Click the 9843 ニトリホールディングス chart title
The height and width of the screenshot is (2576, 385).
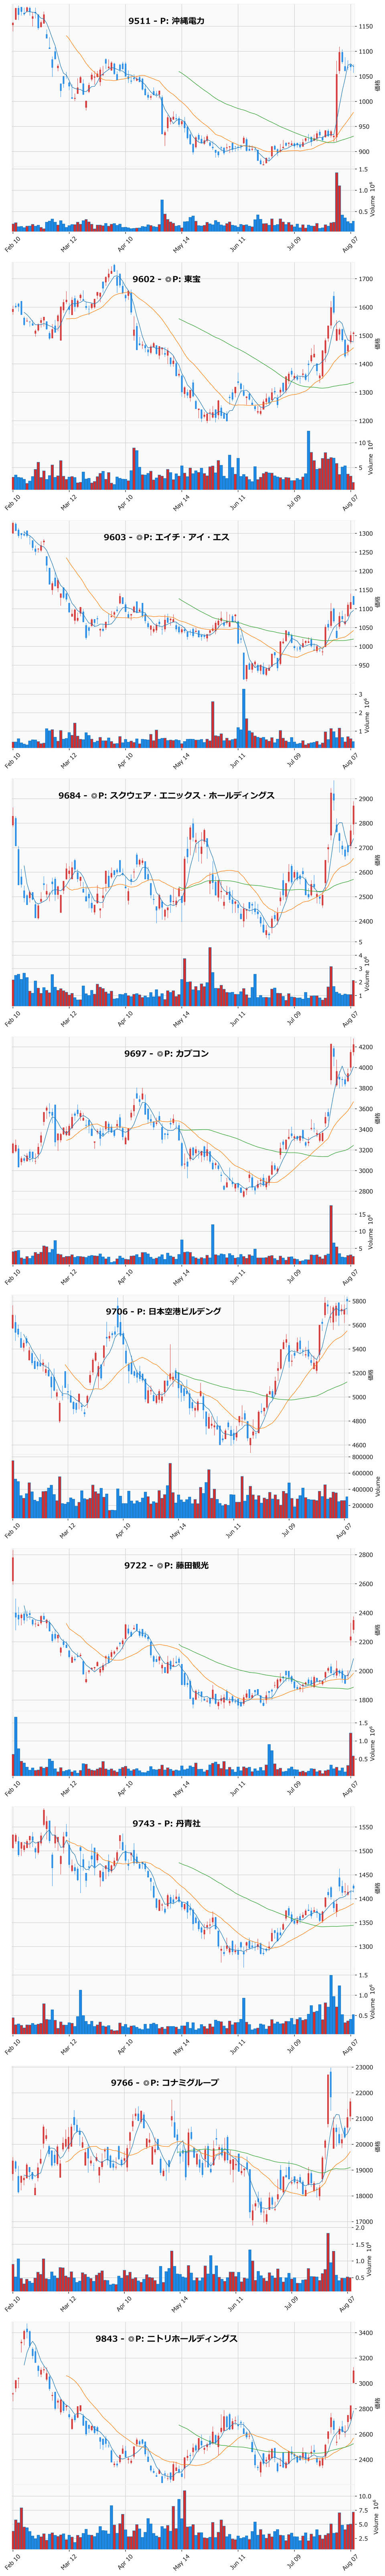tap(167, 2339)
